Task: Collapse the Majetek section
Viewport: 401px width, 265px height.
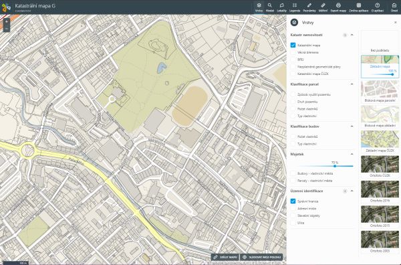Action: 352,154
